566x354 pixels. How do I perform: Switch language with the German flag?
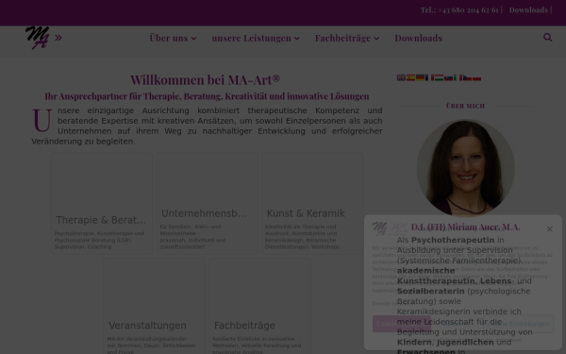[420, 77]
